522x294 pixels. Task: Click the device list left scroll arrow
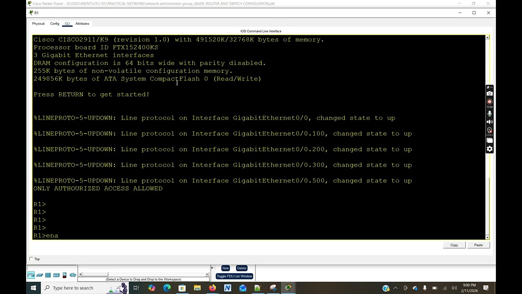(80, 274)
